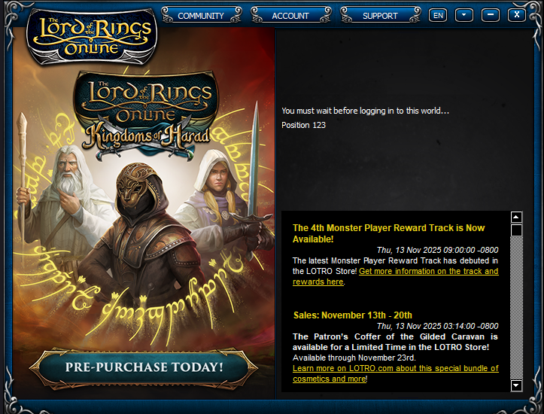Switch launcher language with EN button
The width and height of the screenshot is (544, 414).
pos(438,16)
